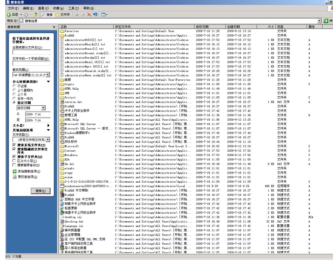The image size is (333, 260).
Task: Show the 文件夹 folders pane from the toolbar
Action: [x=63, y=15]
